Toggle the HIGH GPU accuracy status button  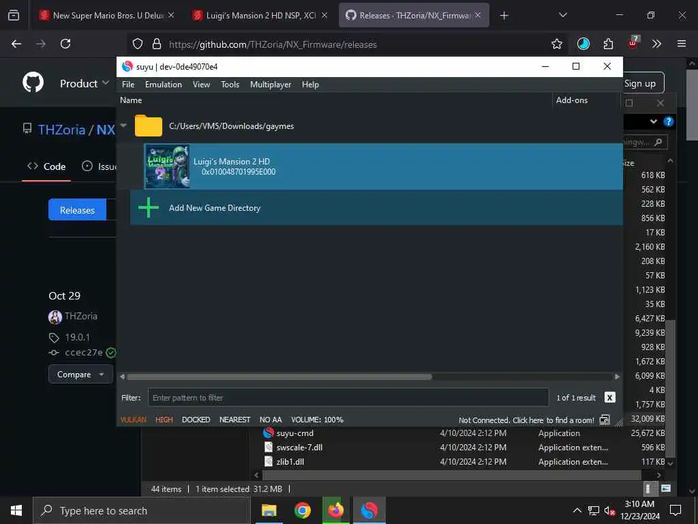pyautogui.click(x=164, y=420)
